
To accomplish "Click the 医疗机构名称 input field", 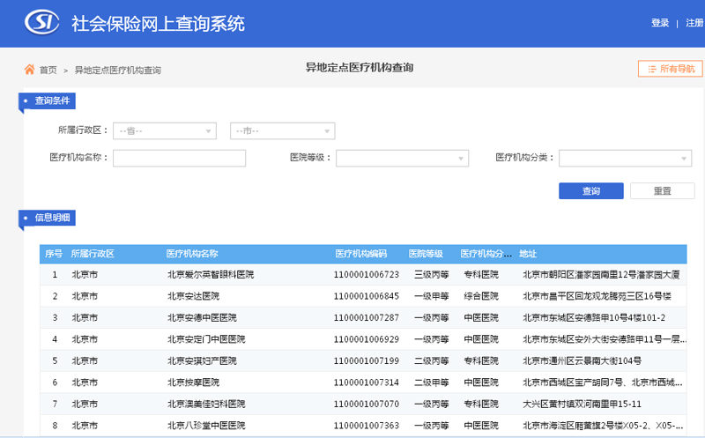I will 179,159.
